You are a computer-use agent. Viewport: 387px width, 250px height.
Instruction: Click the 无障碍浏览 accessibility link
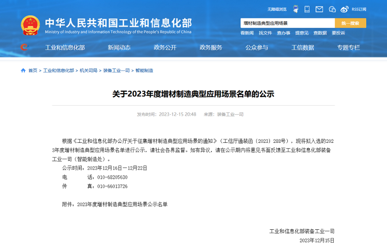coord(277,9)
